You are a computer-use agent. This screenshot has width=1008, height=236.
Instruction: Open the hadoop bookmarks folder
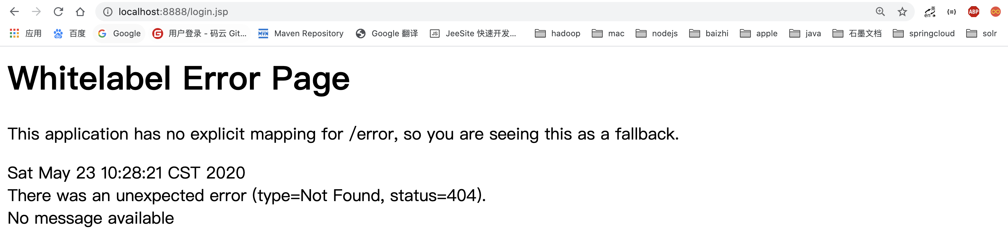[x=557, y=34]
